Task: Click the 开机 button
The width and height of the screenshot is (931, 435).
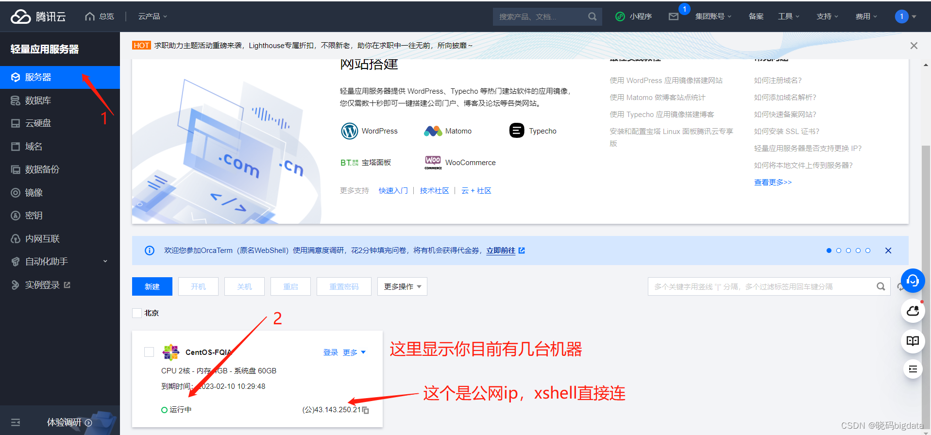Action: click(198, 286)
